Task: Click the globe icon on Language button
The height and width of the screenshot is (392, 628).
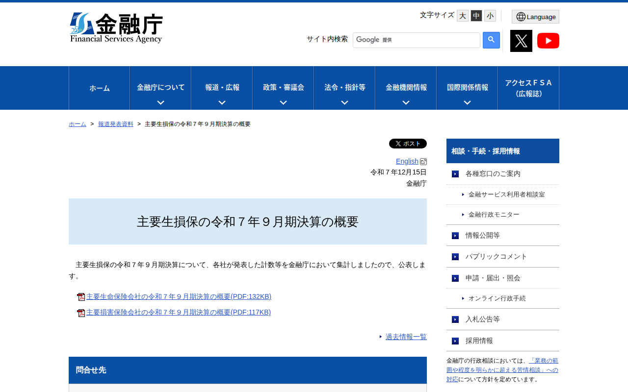Action: (x=521, y=17)
